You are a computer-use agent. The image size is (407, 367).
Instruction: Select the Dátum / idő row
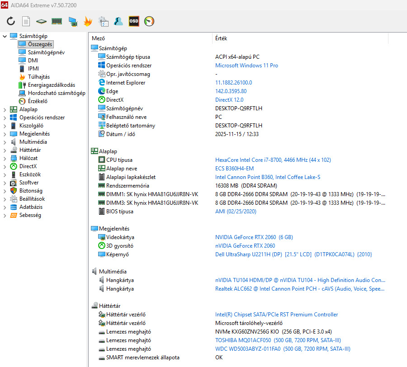pos(239,134)
